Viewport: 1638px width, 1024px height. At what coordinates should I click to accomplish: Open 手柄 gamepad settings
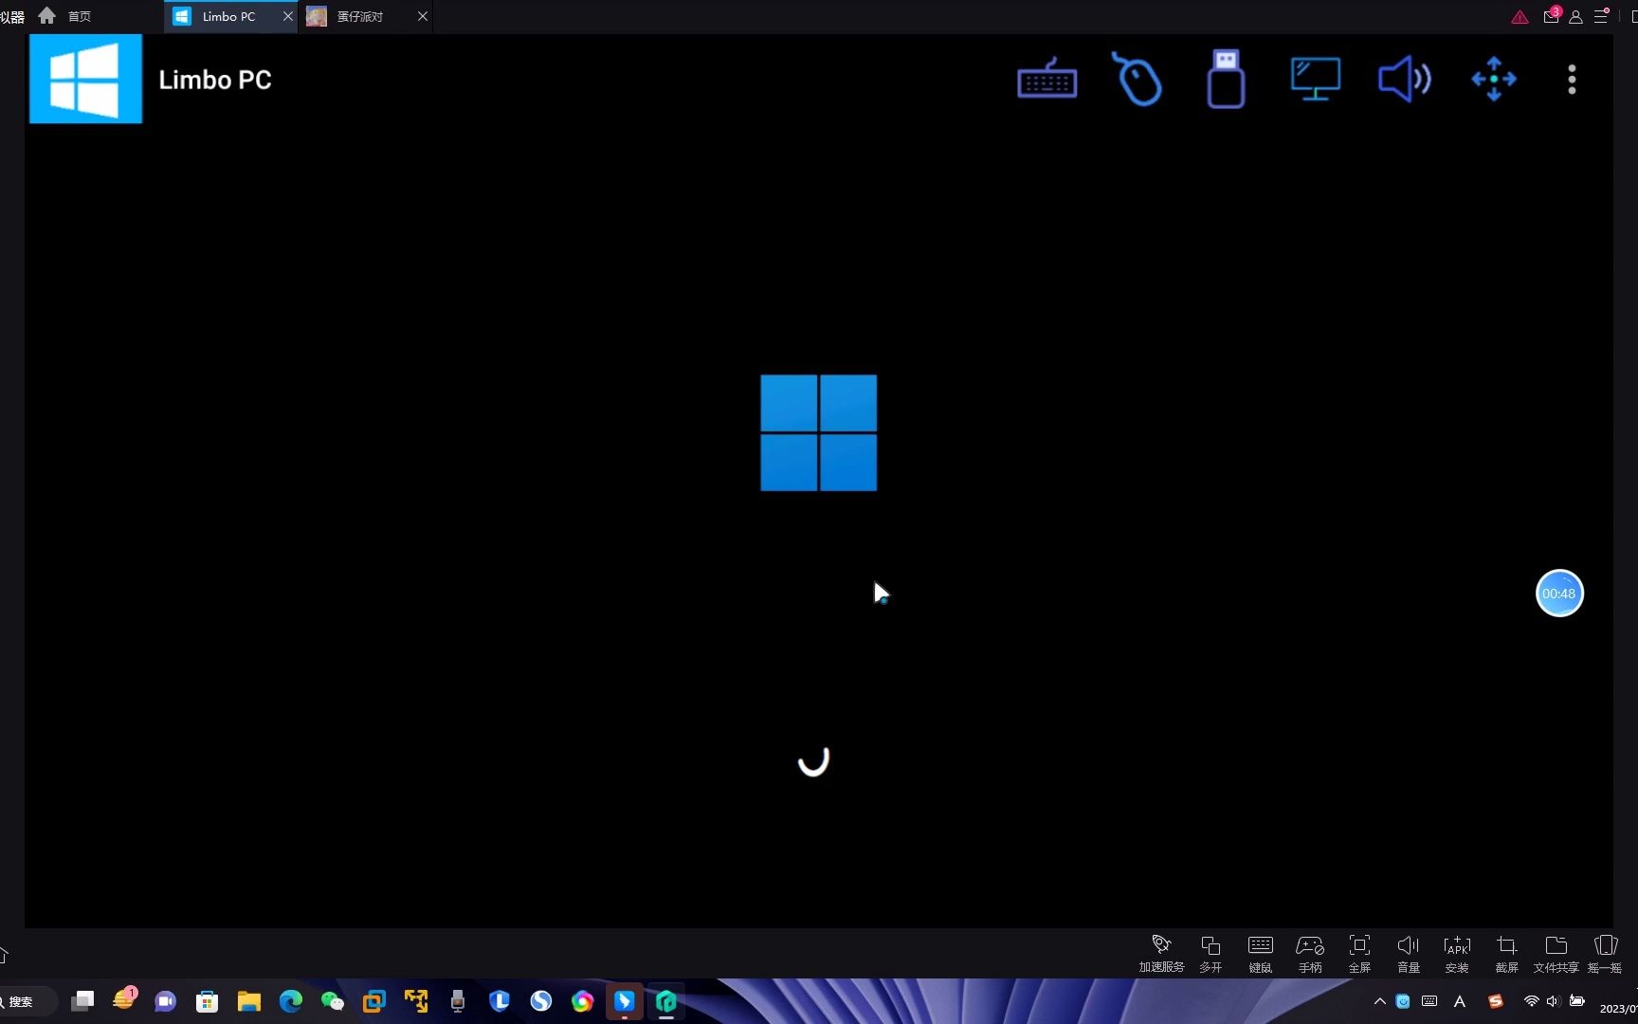tap(1310, 954)
